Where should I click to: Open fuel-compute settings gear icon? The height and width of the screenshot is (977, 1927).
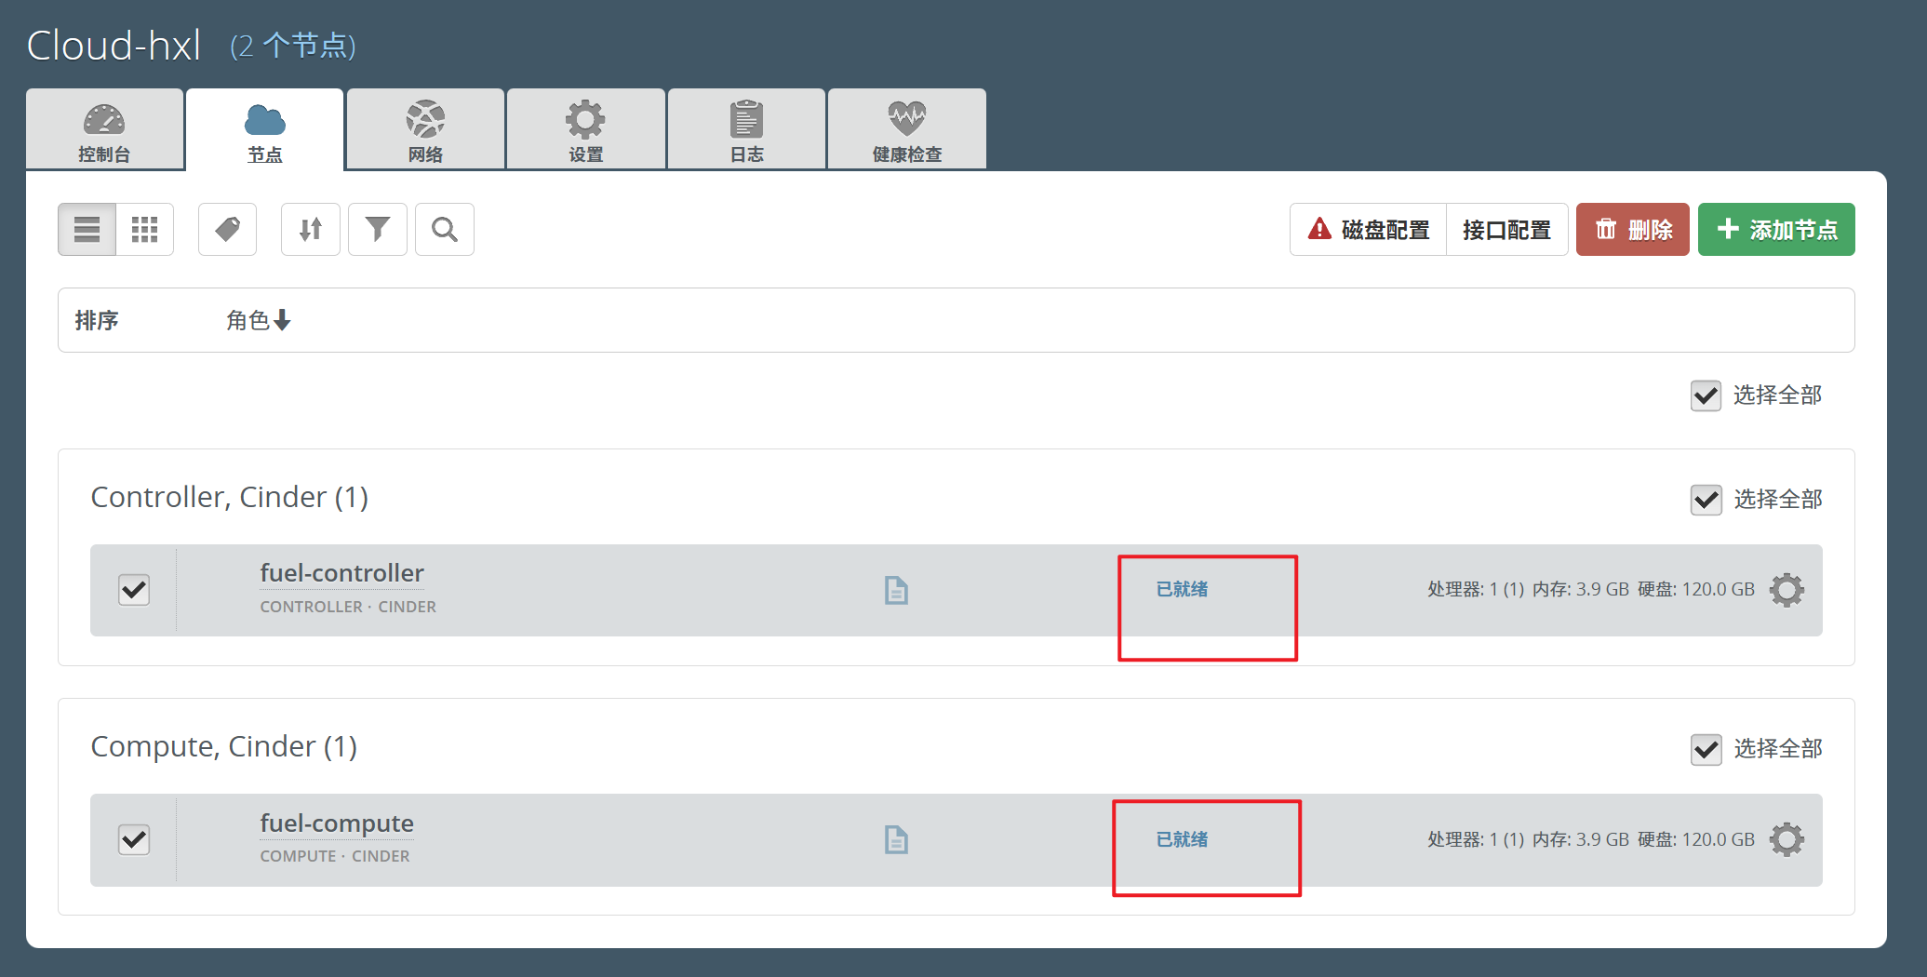click(x=1786, y=840)
